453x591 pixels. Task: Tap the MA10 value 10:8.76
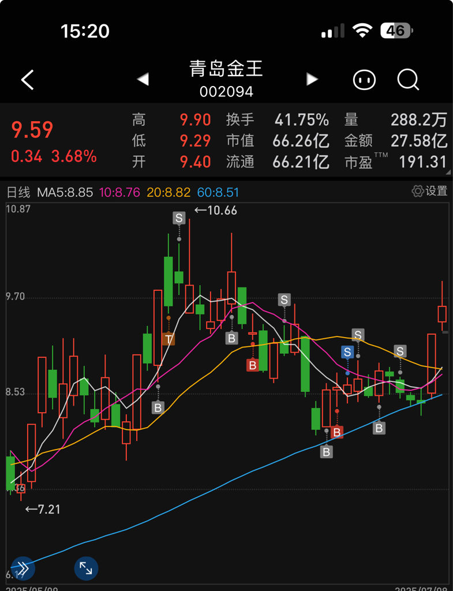coord(119,192)
